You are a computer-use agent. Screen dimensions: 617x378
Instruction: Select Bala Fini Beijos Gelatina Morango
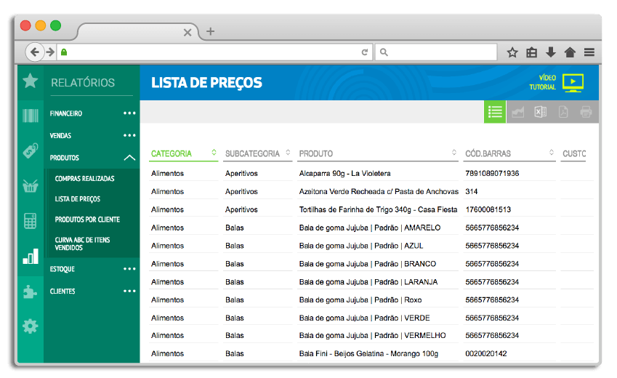[368, 353]
